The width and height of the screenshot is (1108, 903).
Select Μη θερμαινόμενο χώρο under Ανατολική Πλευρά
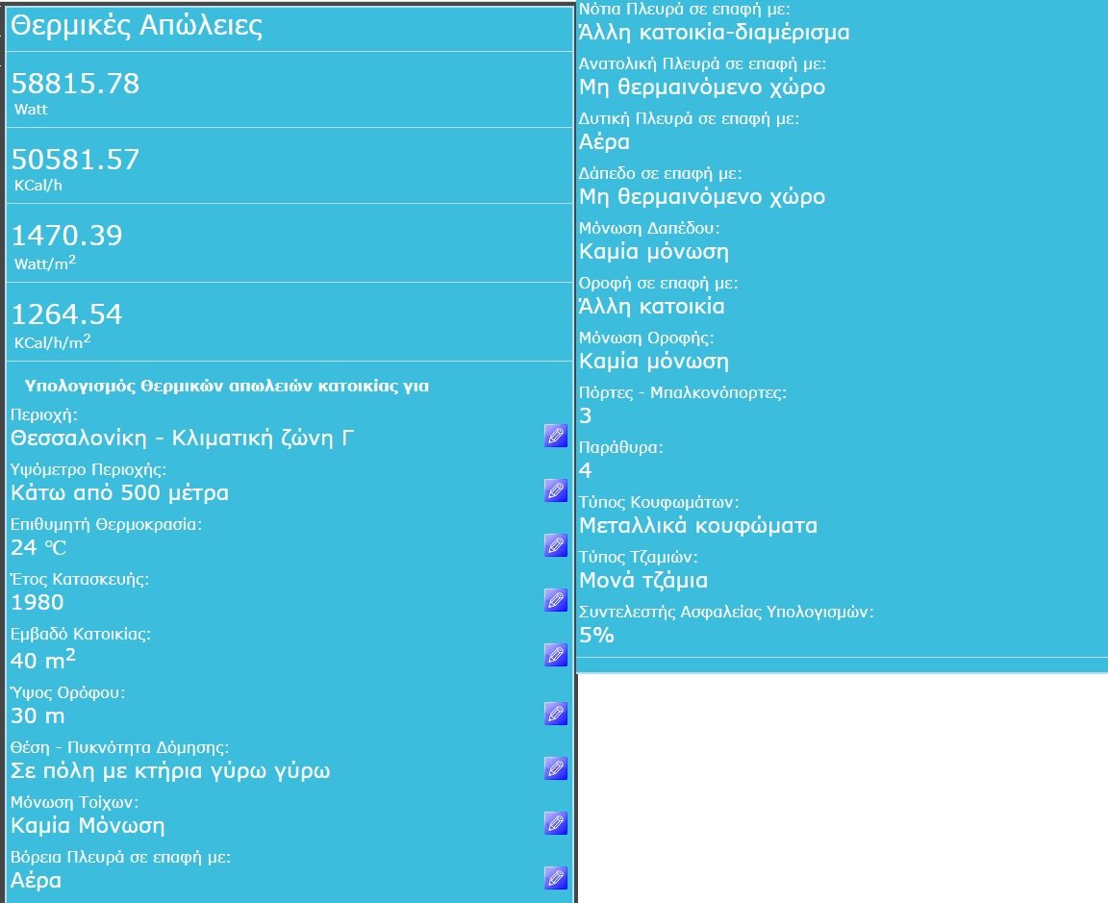pos(702,87)
